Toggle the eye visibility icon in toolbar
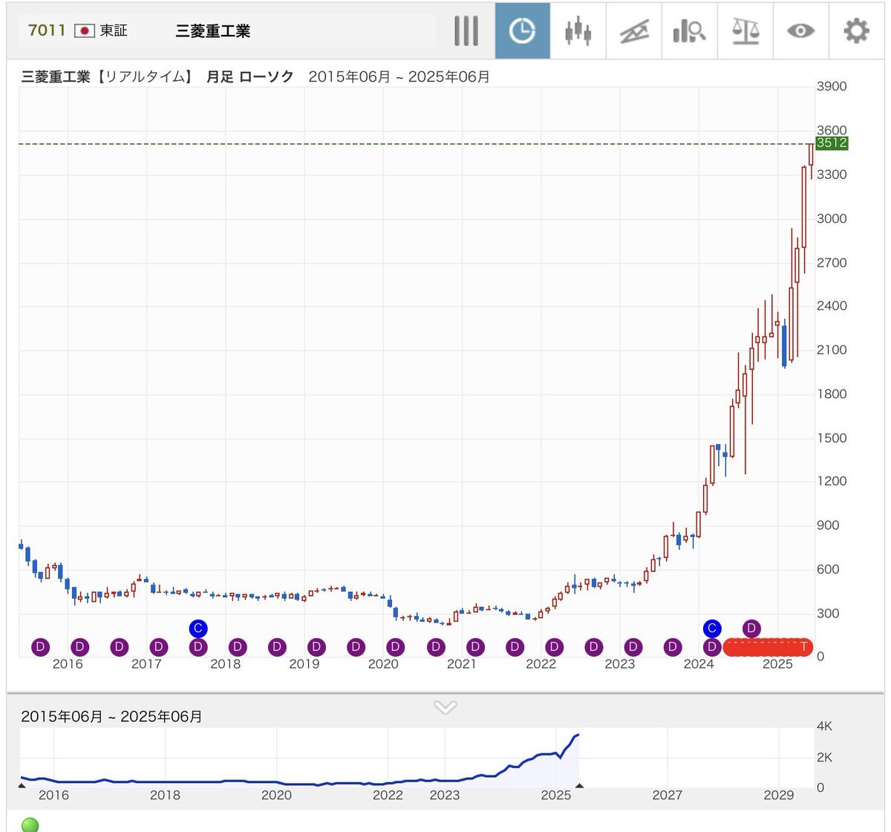 pos(800,31)
